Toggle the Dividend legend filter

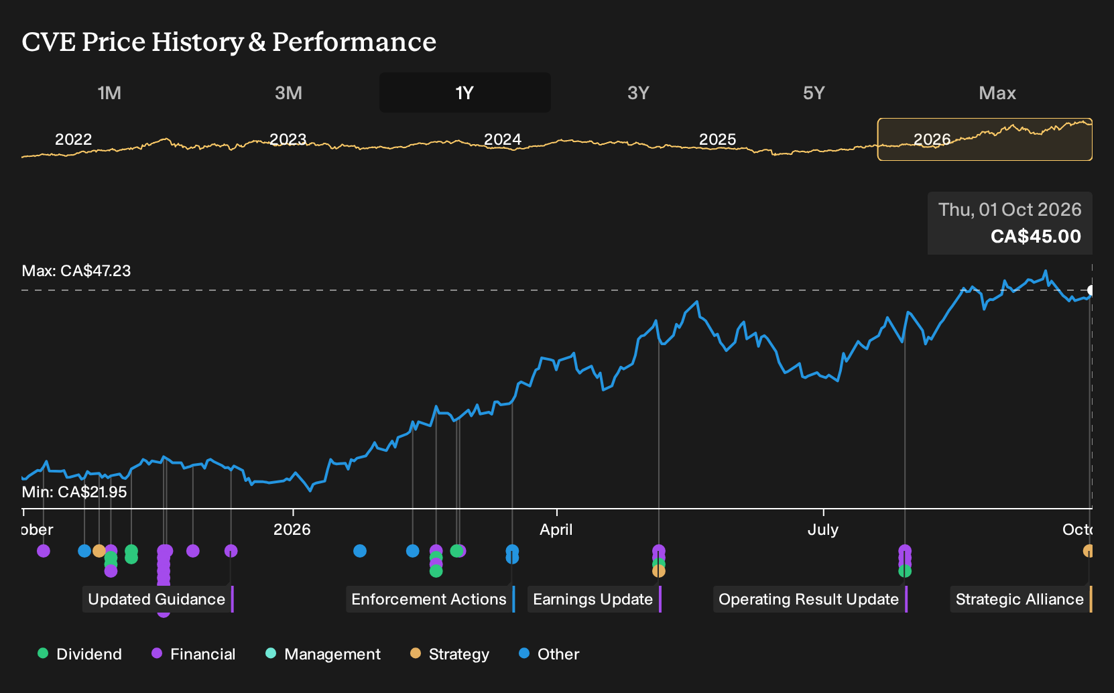coord(80,654)
